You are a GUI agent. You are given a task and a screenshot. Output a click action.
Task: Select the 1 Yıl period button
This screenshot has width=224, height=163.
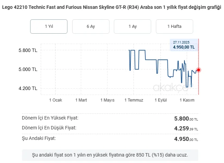49,26
